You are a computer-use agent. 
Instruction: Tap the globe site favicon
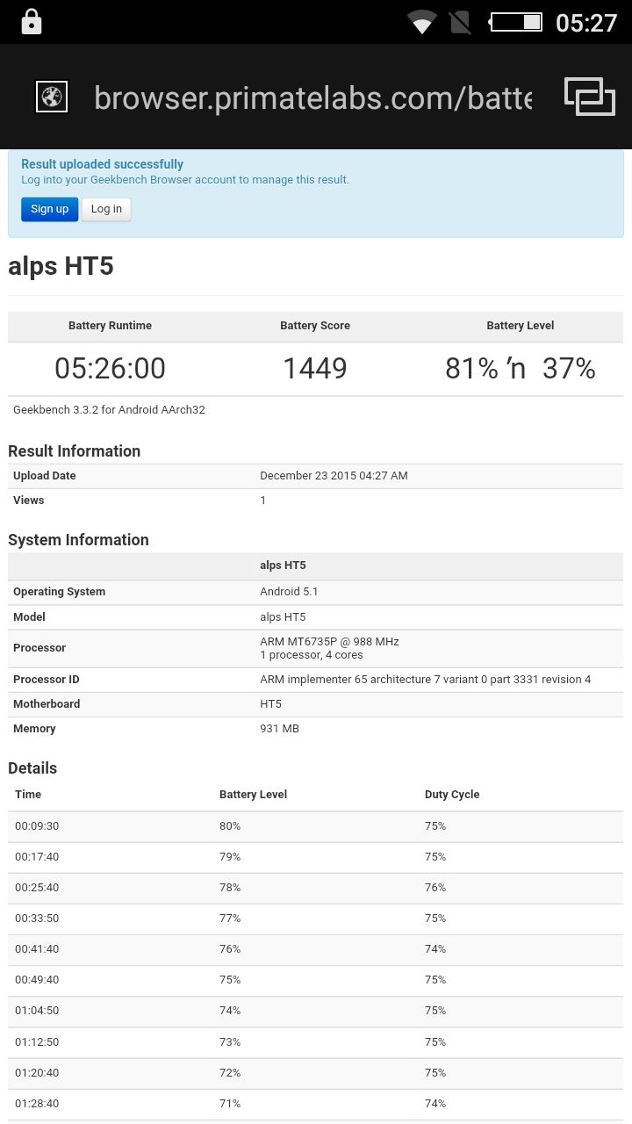coord(52,97)
